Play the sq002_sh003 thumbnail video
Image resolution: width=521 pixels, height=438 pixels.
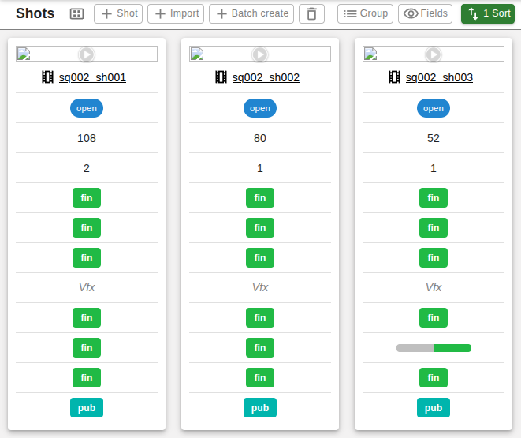[x=434, y=54]
